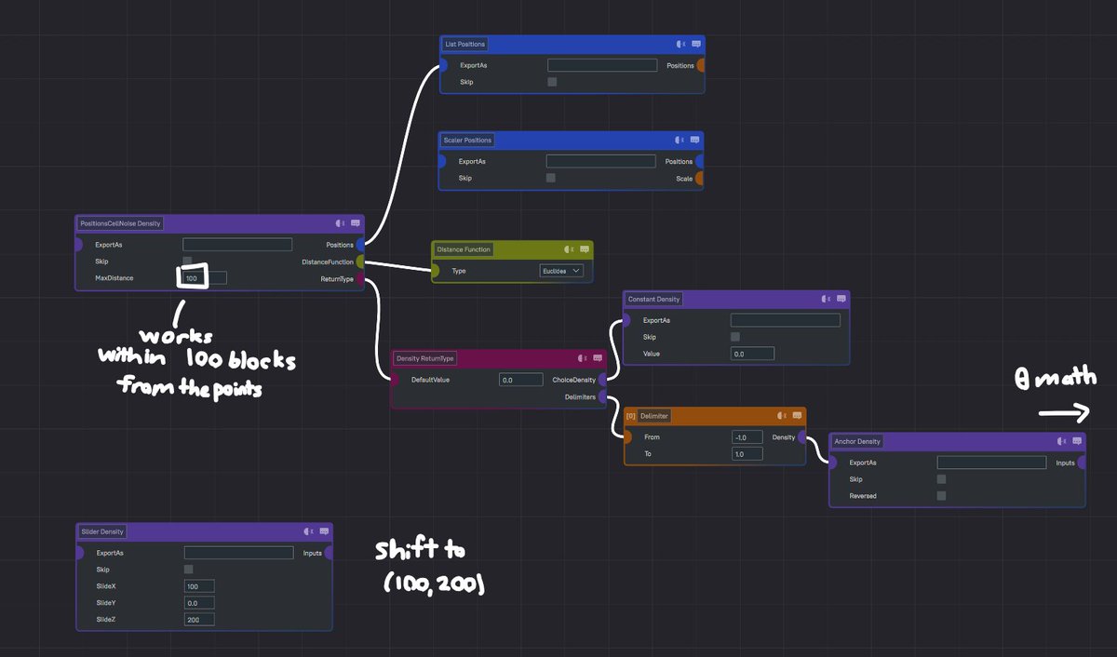Open the Euclidea Type dropdown in Distance Function
1117x657 pixels.
(562, 271)
